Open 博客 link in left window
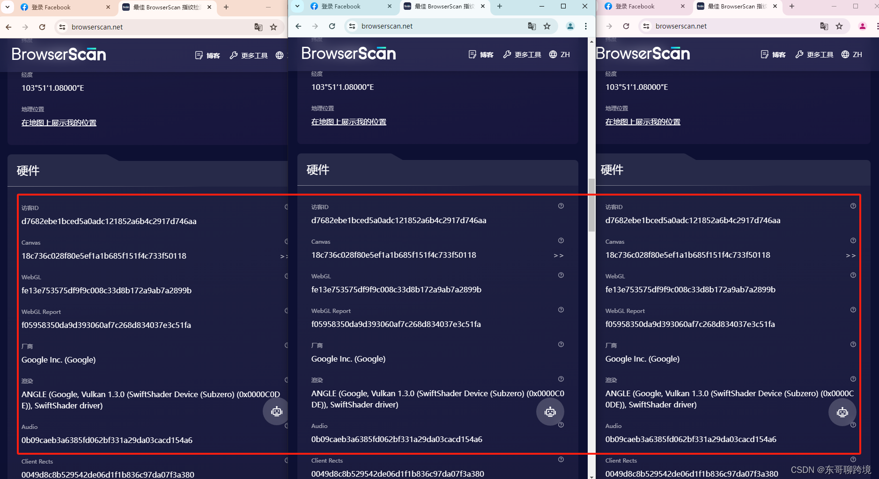Image resolution: width=879 pixels, height=479 pixels. 207,55
